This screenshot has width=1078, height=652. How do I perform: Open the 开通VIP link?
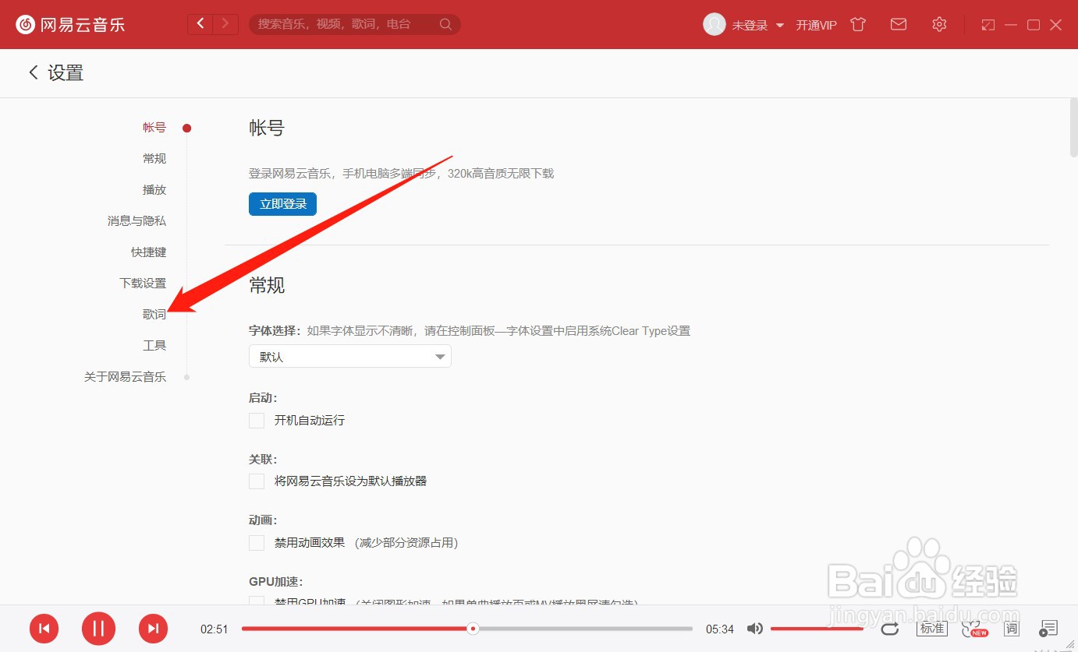pyautogui.click(x=816, y=24)
